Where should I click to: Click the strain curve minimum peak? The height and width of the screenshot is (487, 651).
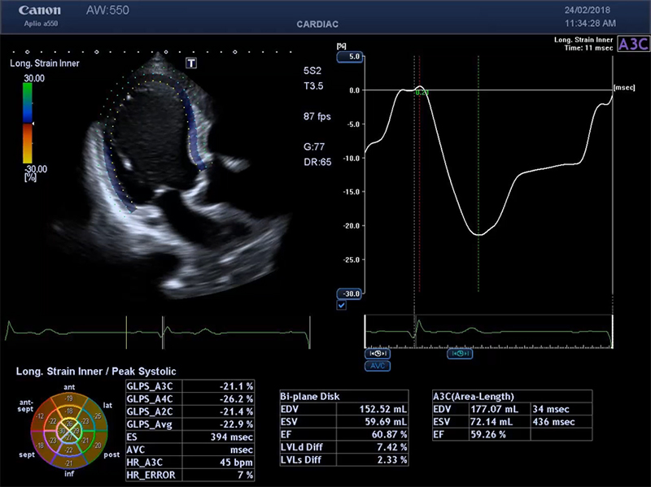tap(480, 234)
